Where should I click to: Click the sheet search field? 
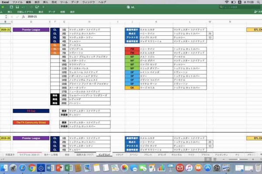coord(240,7)
